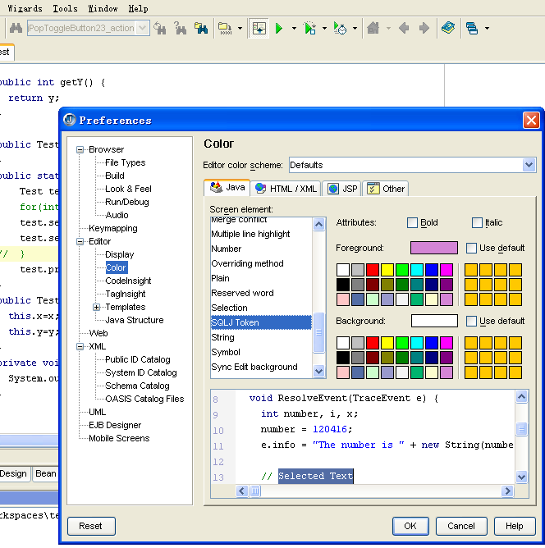This screenshot has height=548, width=545.
Task: Collapse the Browser tree node
Action: click(80, 150)
